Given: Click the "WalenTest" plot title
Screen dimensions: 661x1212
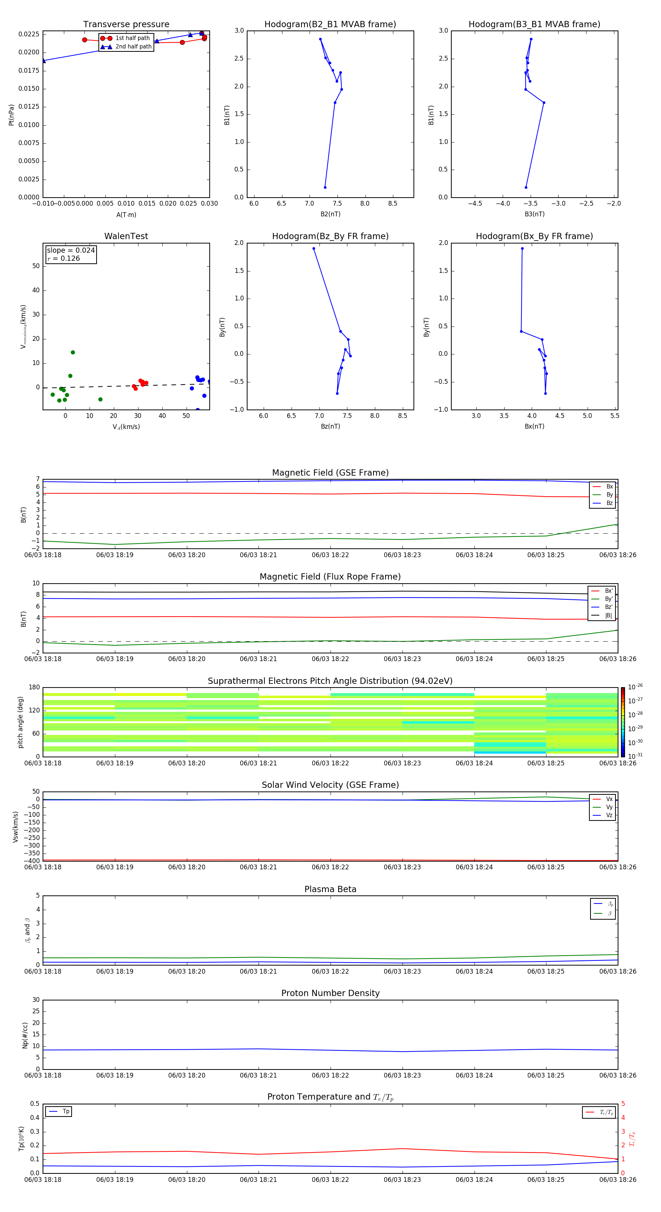Looking at the screenshot, I should [126, 236].
